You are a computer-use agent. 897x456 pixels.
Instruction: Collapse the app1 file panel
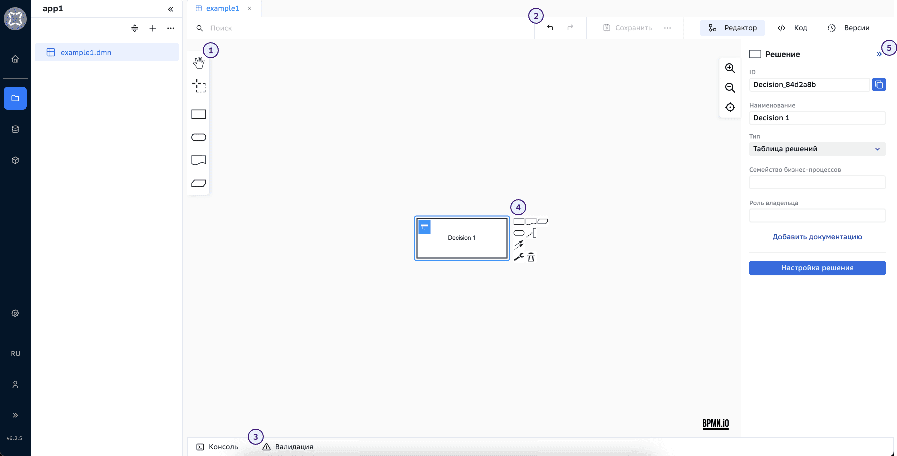coord(171,9)
